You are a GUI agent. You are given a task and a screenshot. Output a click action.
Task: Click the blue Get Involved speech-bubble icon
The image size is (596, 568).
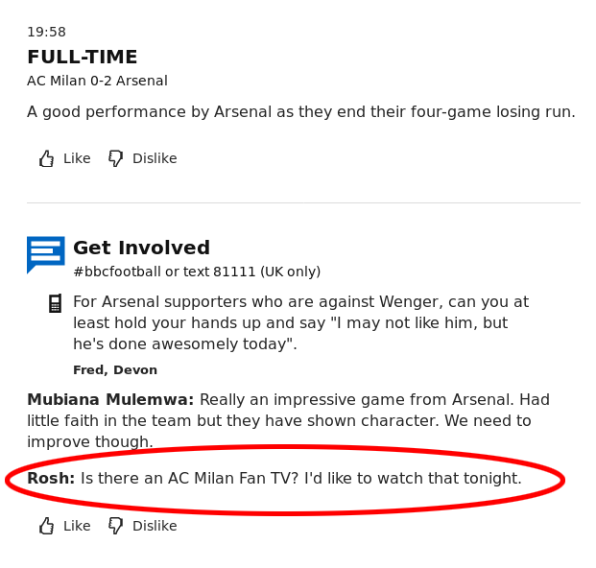point(46,254)
